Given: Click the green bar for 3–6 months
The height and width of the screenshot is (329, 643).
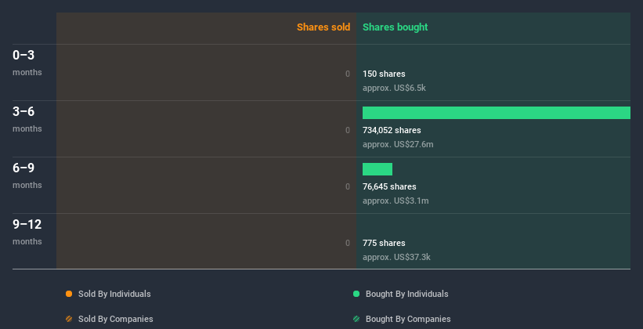Looking at the screenshot, I should pos(497,113).
